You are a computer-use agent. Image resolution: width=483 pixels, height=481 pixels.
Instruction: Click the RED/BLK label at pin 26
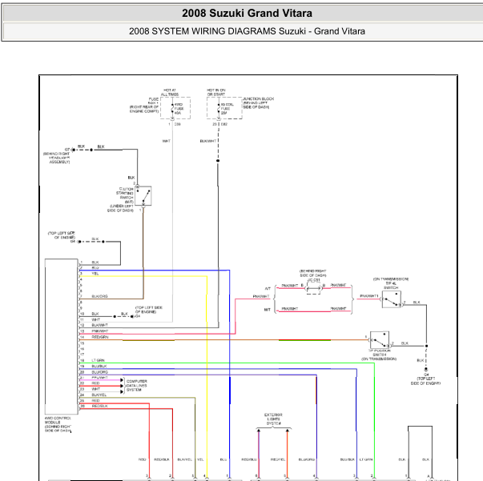[x=100, y=407]
